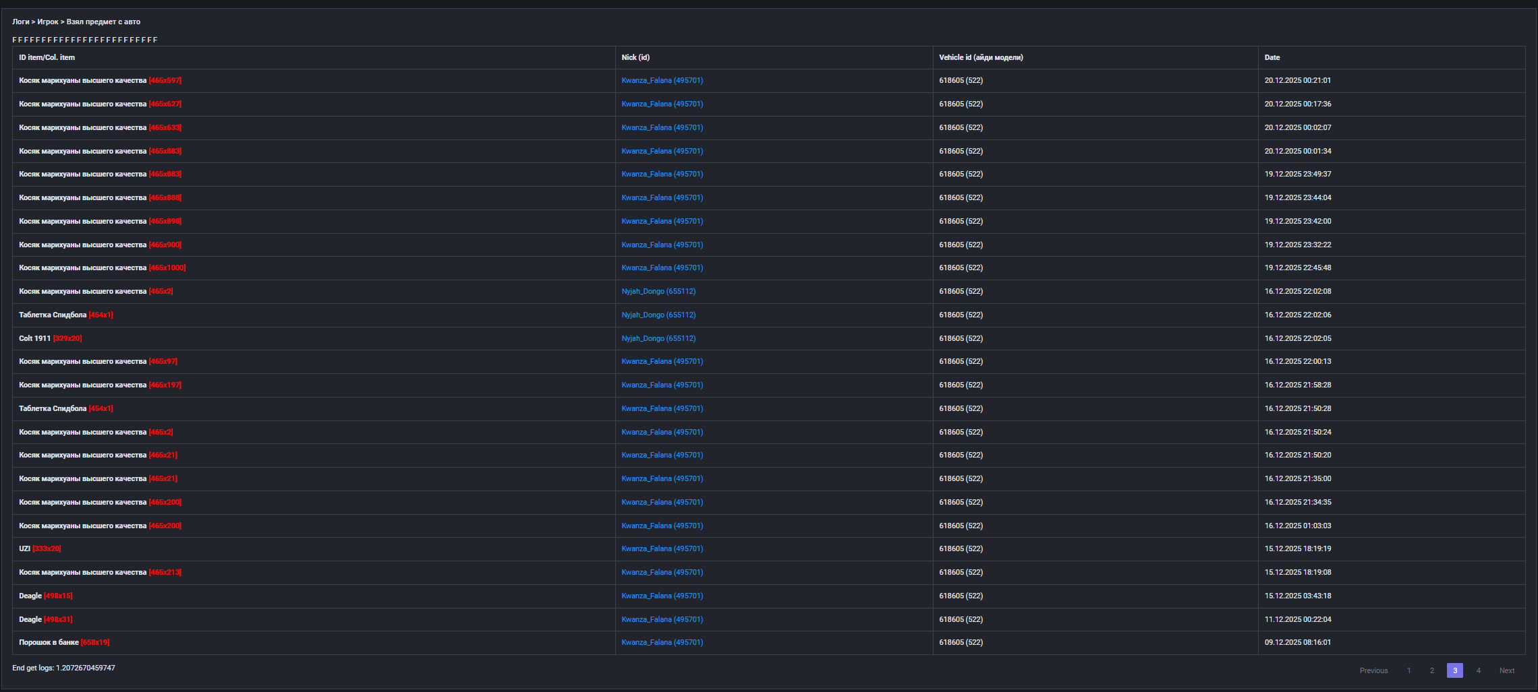This screenshot has width=1538, height=692.
Task: Click the Nick (id) column header
Action: [635, 57]
